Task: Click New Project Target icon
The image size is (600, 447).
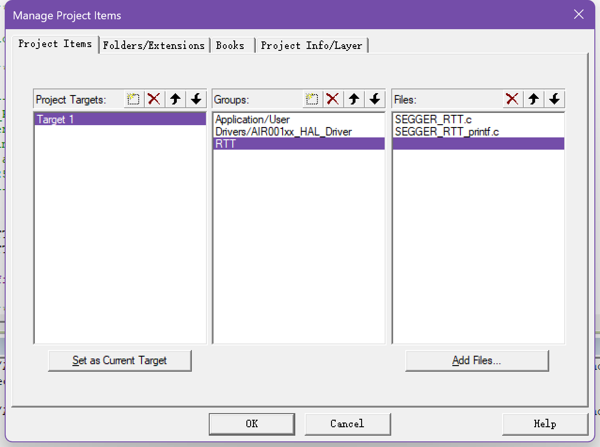Action: tap(134, 99)
